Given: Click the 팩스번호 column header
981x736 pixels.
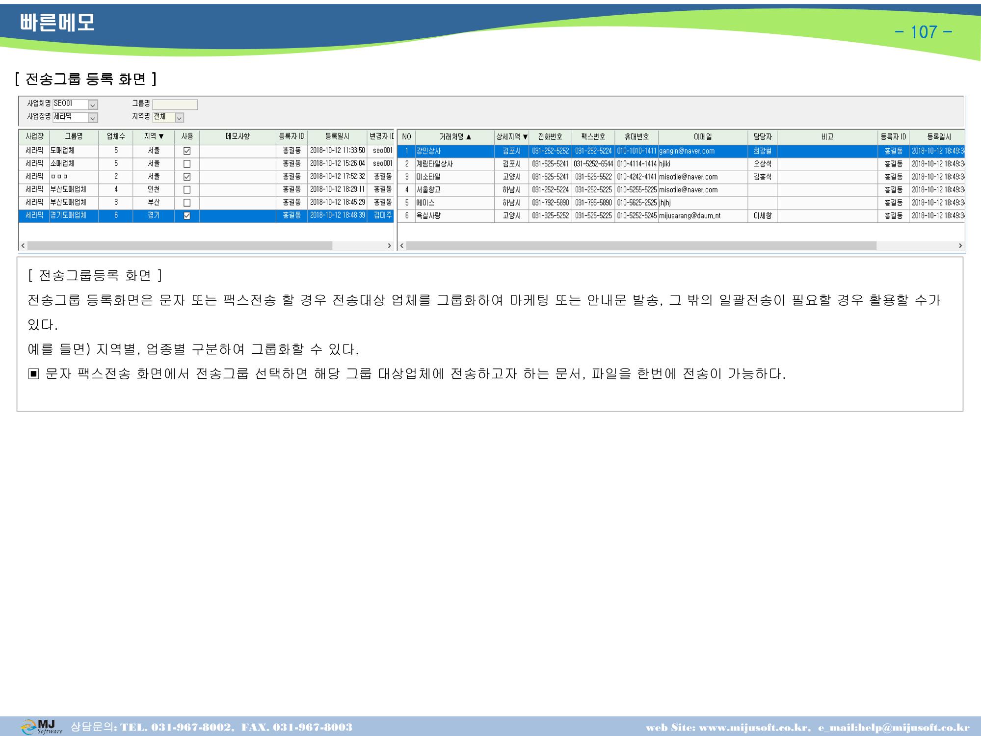Looking at the screenshot, I should click(x=593, y=137).
